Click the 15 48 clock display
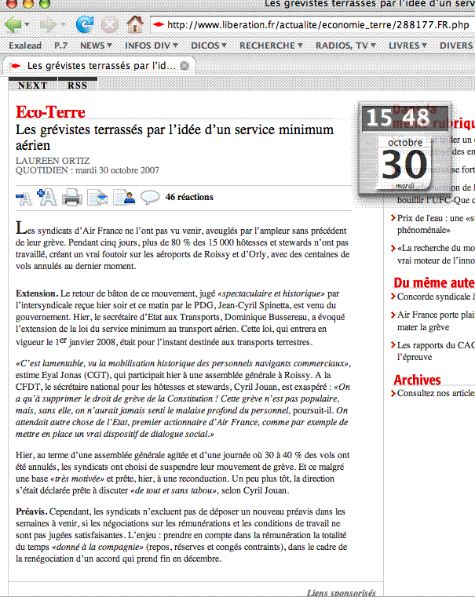 coord(404,117)
